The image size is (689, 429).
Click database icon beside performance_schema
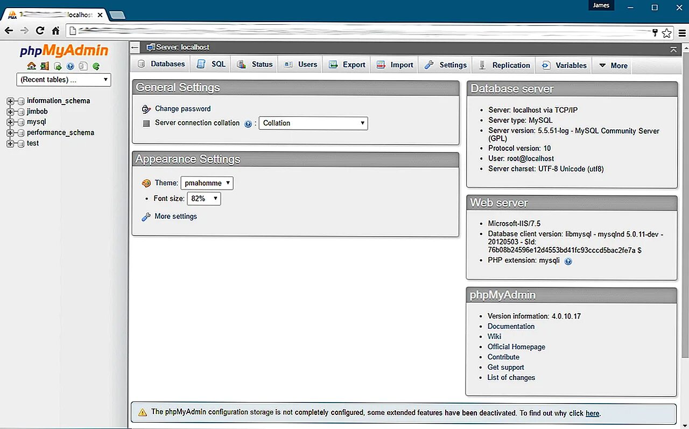[21, 133]
